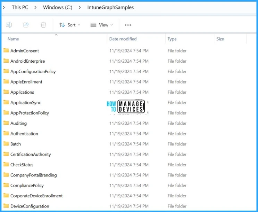This screenshot has width=258, height=212.
Task: Select the CertificationAuthority folder name
Action: (x=31, y=155)
